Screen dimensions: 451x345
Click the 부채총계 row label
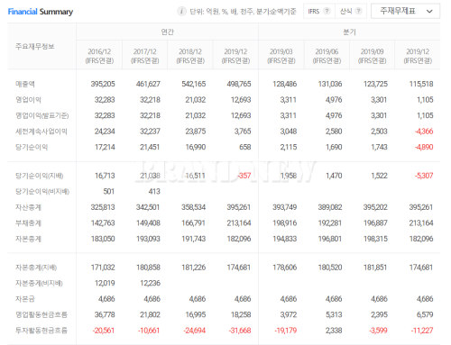pyautogui.click(x=28, y=223)
